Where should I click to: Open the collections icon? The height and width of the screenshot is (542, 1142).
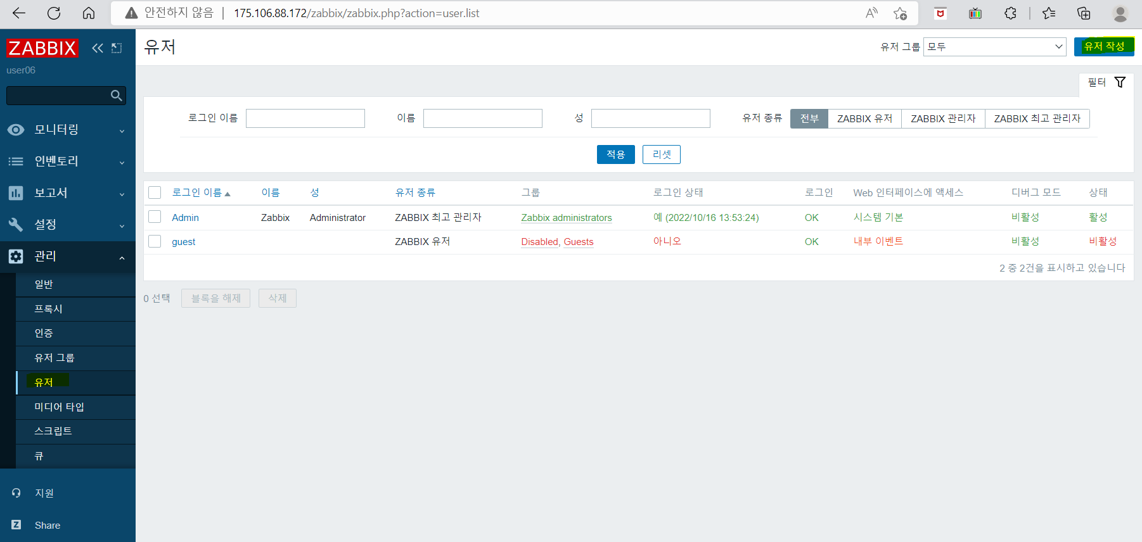coord(1084,13)
